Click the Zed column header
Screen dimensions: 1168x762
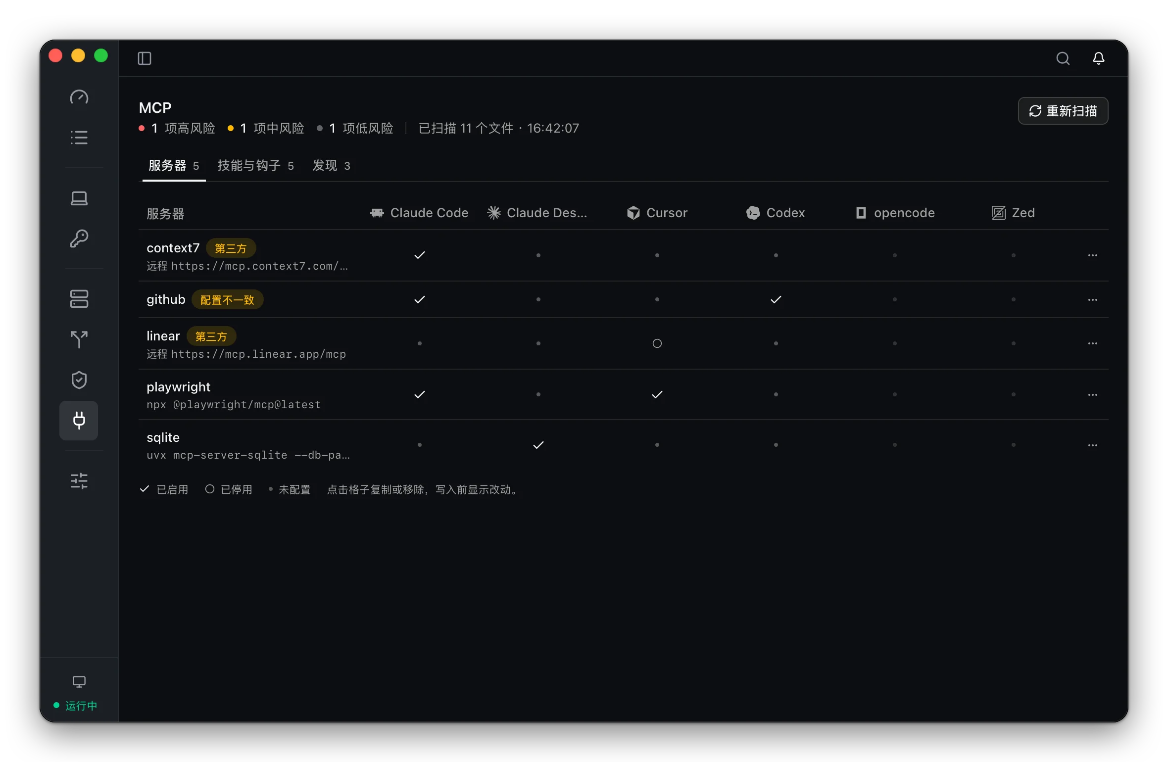pos(1013,213)
